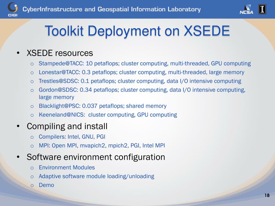The height and width of the screenshot is (206, 275).
Task: Click Adaptive software module loading/unloading text
Action: pyautogui.click(x=96, y=176)
